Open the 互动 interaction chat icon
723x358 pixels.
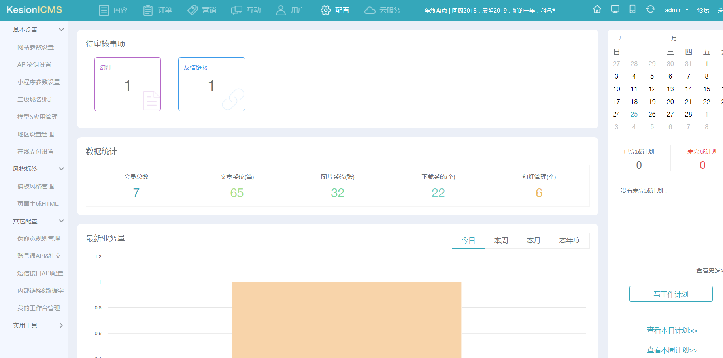click(236, 10)
